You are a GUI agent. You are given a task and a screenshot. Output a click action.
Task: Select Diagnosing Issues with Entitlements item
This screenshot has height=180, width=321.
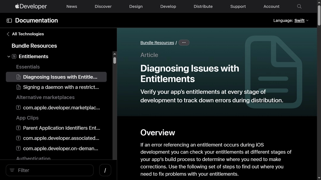[x=56, y=77]
